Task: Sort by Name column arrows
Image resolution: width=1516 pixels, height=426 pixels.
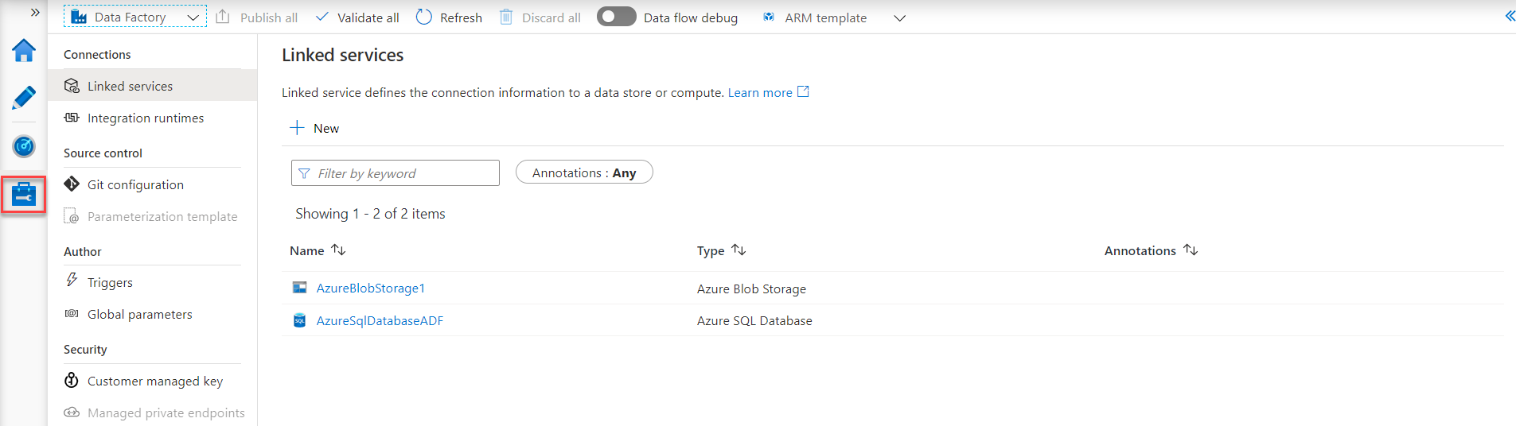Action: pyautogui.click(x=338, y=250)
